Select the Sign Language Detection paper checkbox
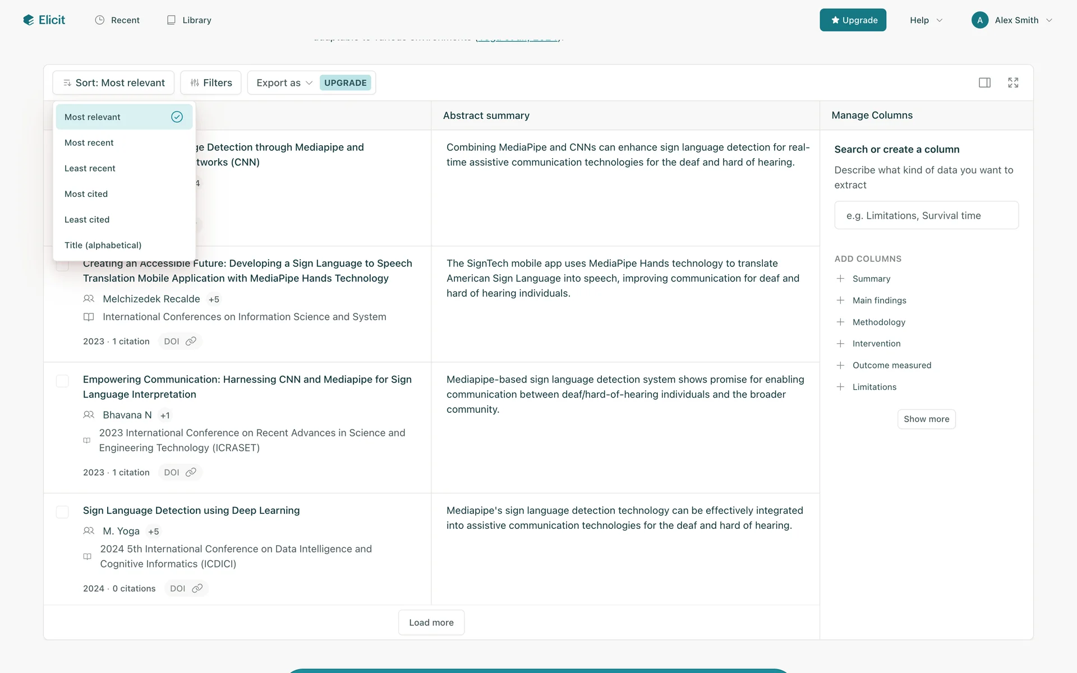Viewport: 1077px width, 673px height. coord(62,512)
